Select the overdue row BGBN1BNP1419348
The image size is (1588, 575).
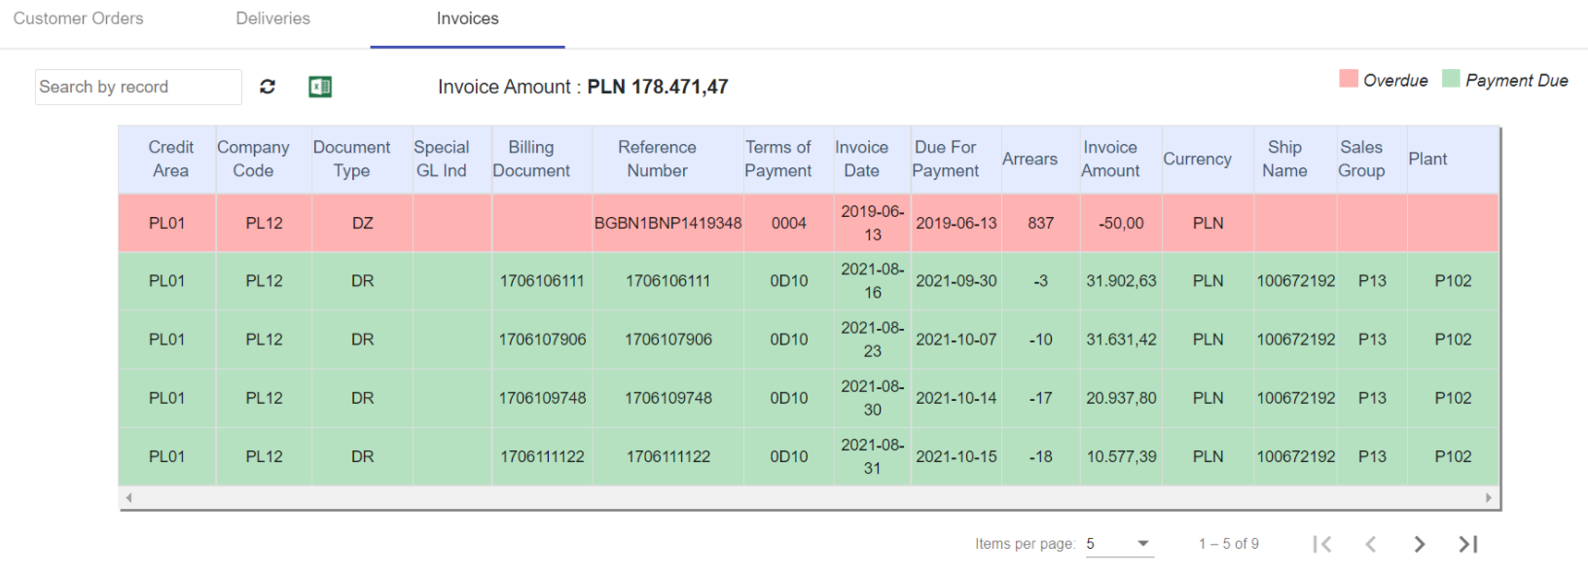click(x=809, y=223)
